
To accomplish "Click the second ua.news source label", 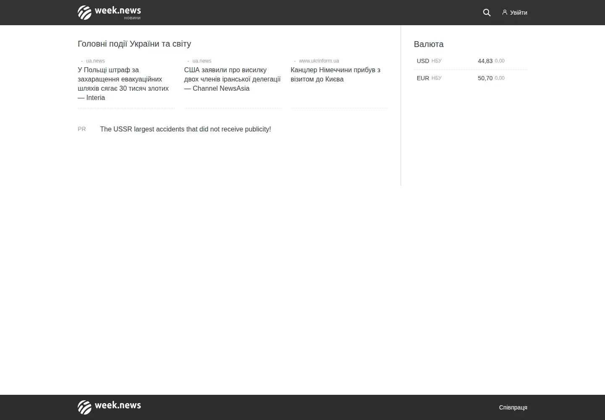I will point(202,61).
